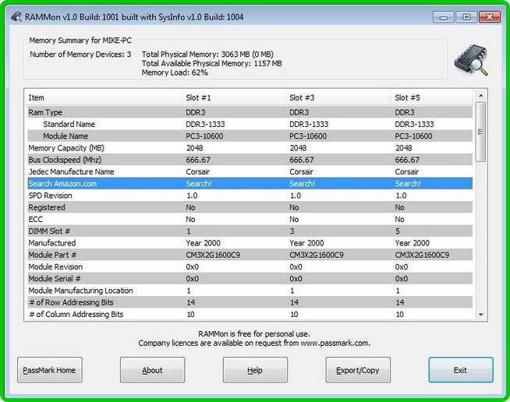Click the scrollbar down arrow
510x402 pixels.
pyautogui.click(x=480, y=315)
